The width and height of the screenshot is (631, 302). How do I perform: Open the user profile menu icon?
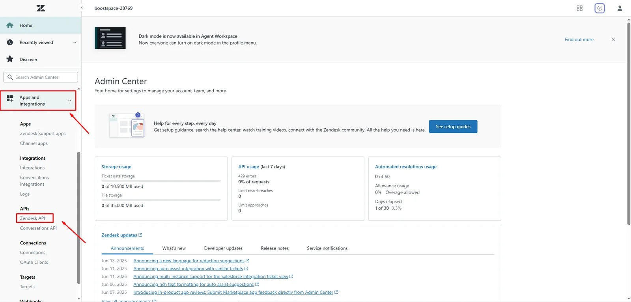[x=620, y=8]
